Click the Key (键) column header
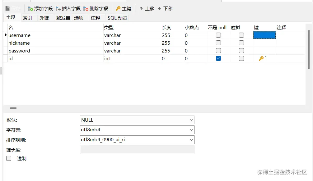Viewport: 313px width, 181px height. pos(264,28)
